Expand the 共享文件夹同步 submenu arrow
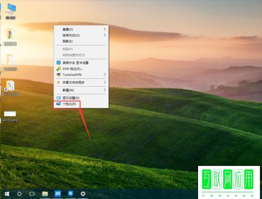Screen dimensions: 262x199 point(105,82)
